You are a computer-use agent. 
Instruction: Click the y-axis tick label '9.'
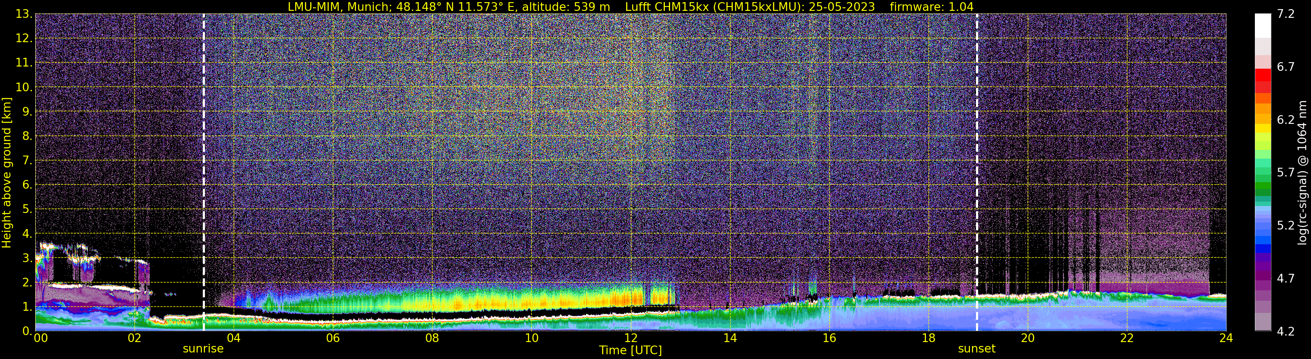coord(27,111)
